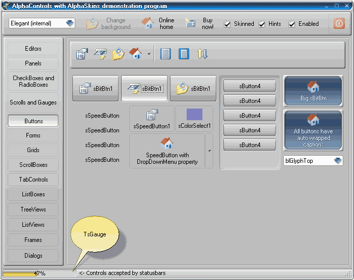Click the Change background folder icon
The width and height of the screenshot is (354, 280).
92,24
